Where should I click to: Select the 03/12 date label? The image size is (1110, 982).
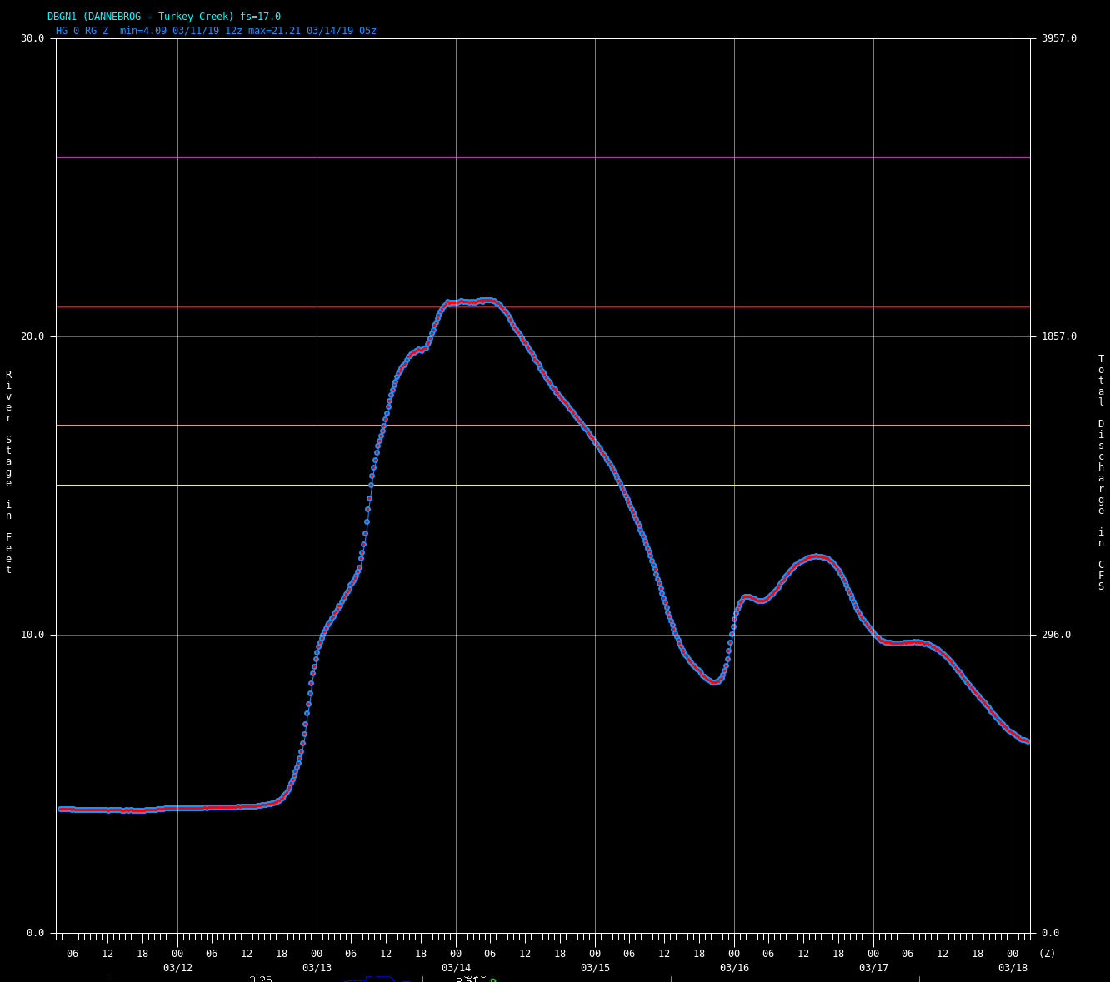click(x=177, y=968)
